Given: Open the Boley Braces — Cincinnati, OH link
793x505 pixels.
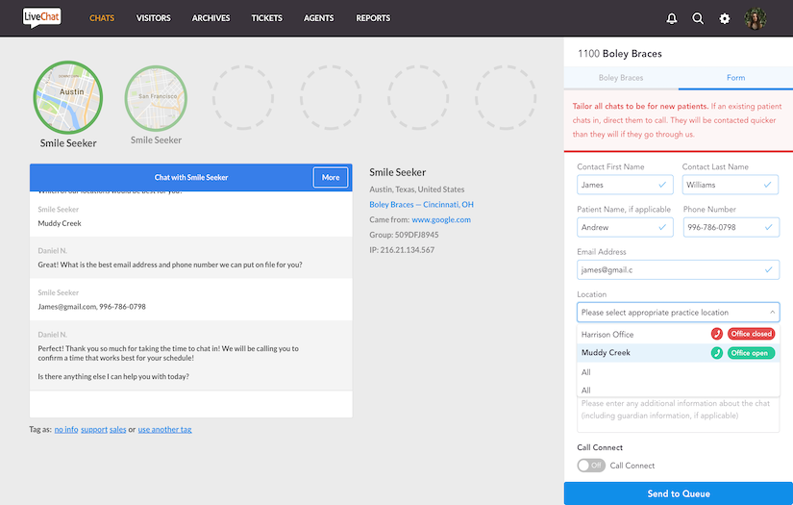Looking at the screenshot, I should [x=421, y=205].
